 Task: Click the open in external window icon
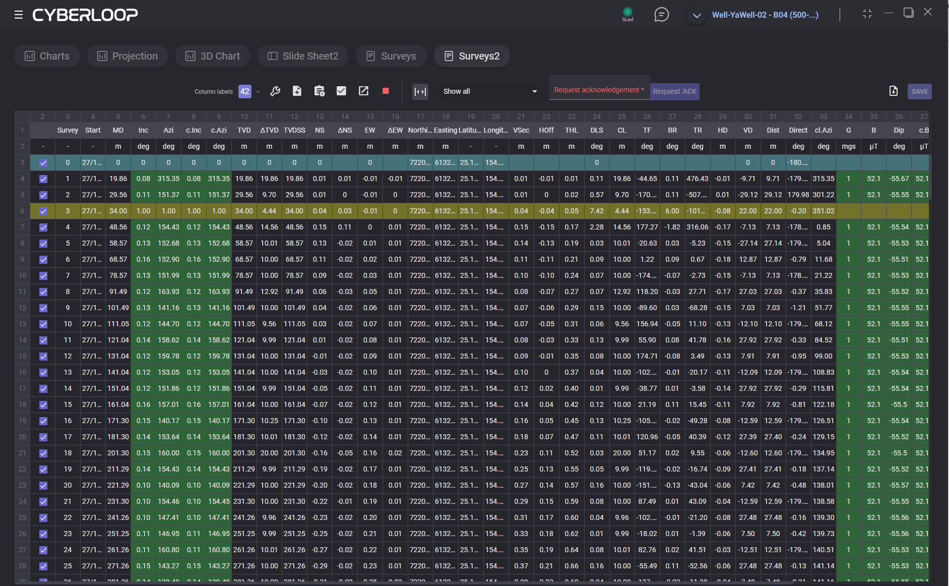pyautogui.click(x=363, y=91)
